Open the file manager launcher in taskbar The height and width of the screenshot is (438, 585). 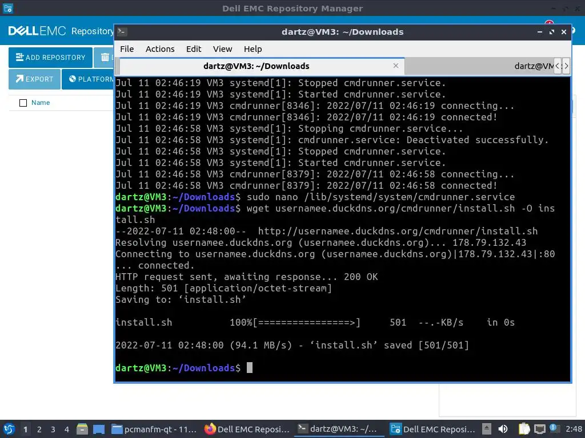click(x=82, y=429)
